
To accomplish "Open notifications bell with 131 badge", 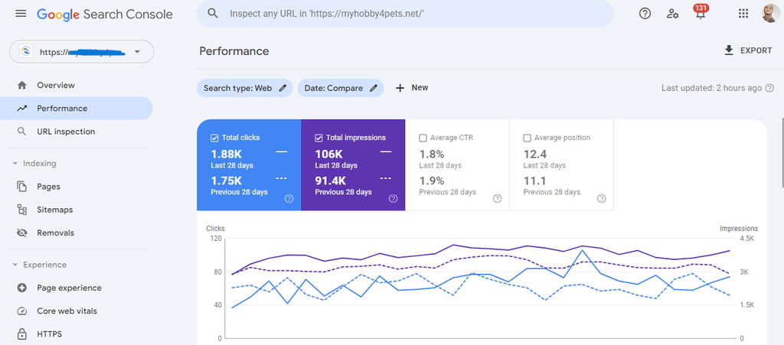I will 701,12.
